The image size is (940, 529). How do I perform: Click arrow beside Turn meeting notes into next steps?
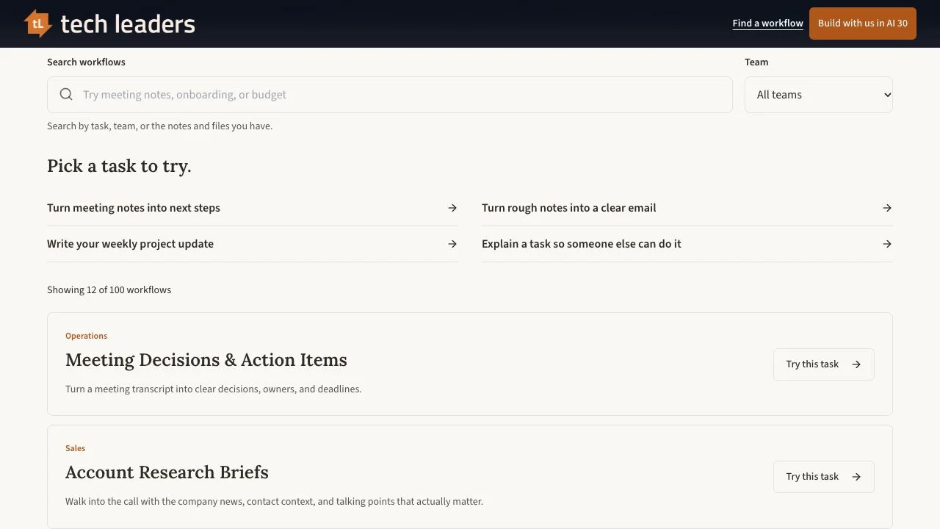click(452, 208)
